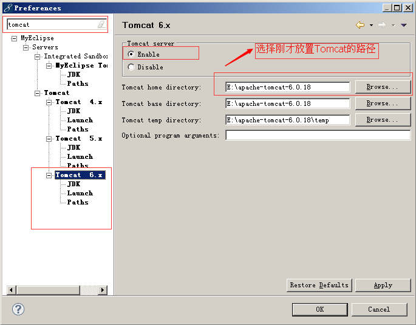Image resolution: width=416 pixels, height=325 pixels.
Task: Open the back history dropdown arrow
Action: tap(371, 26)
